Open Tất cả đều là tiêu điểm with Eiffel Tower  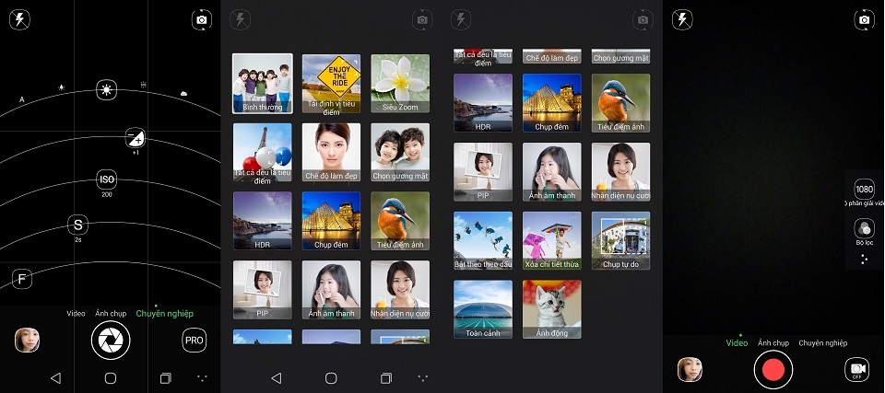[x=263, y=152]
